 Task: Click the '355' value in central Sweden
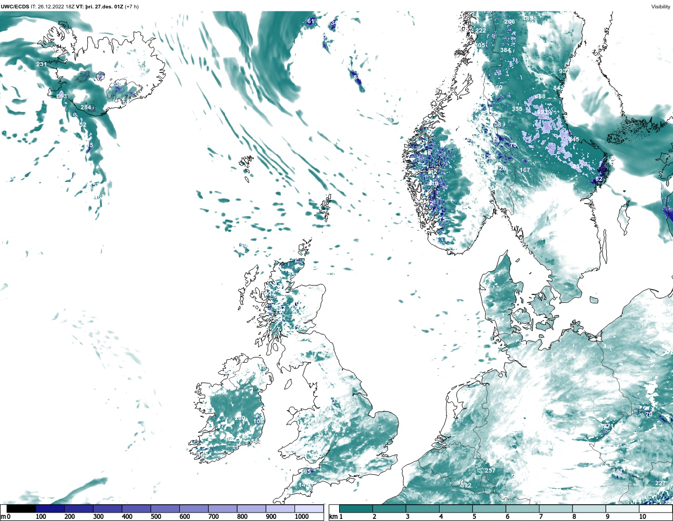click(517, 109)
